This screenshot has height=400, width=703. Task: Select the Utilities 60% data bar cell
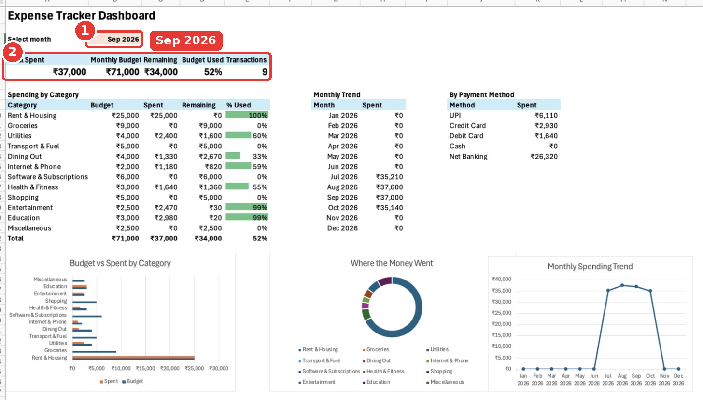[x=247, y=136]
